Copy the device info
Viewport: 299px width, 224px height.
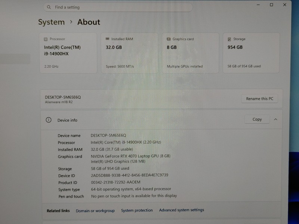[x=257, y=119]
